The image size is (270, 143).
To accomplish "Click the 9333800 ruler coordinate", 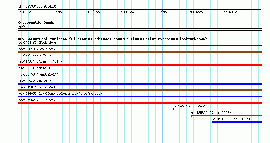I will (127, 12).
